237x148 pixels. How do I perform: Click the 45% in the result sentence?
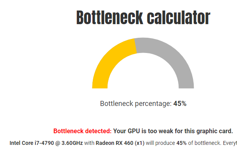pos(181,143)
